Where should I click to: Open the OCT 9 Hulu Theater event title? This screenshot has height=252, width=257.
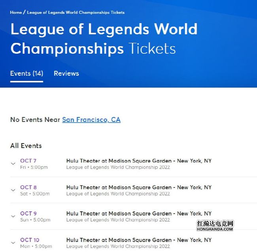coord(139,214)
